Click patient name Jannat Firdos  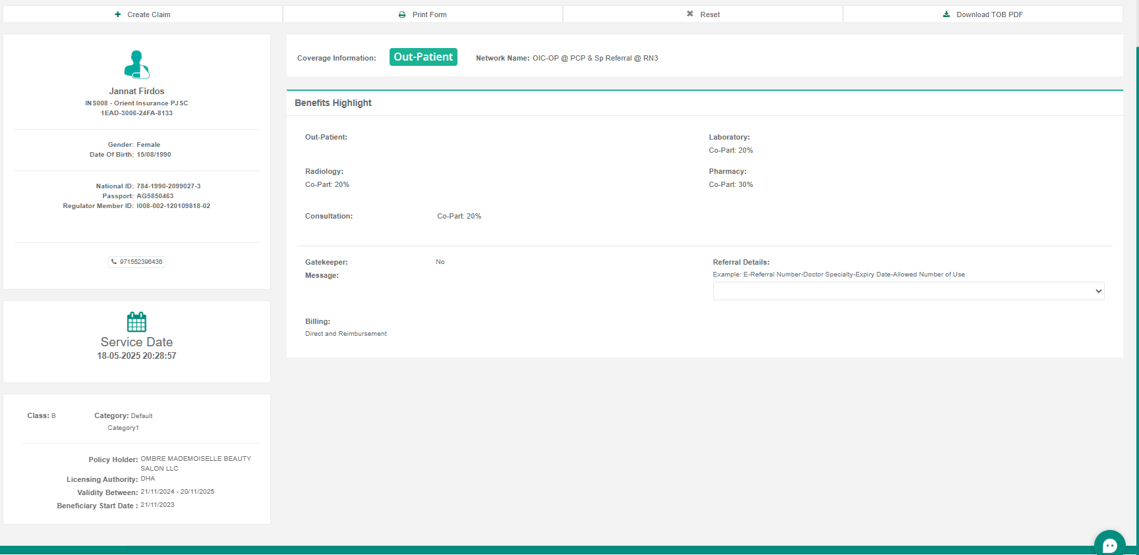tap(136, 92)
